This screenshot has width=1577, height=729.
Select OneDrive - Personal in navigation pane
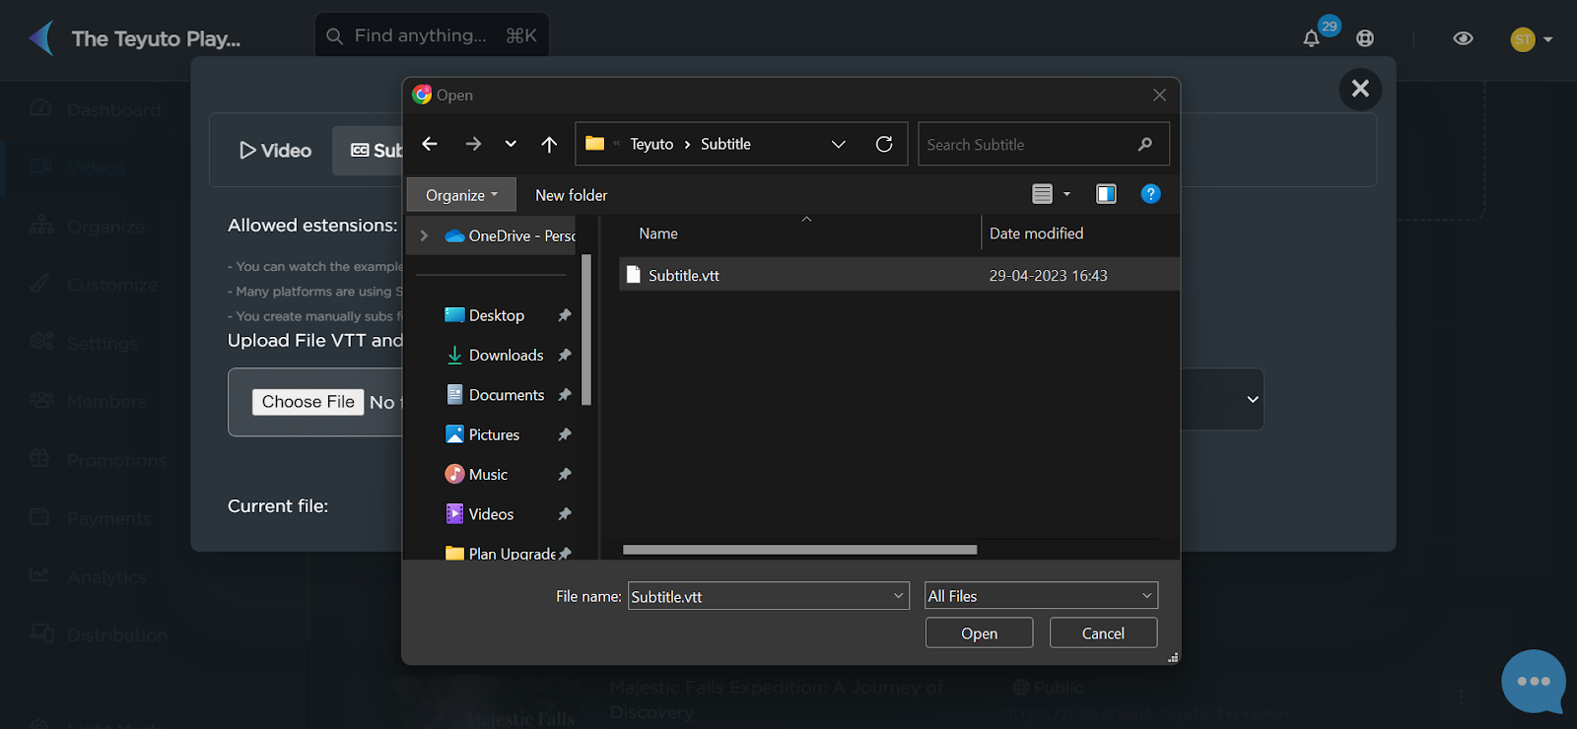click(511, 235)
